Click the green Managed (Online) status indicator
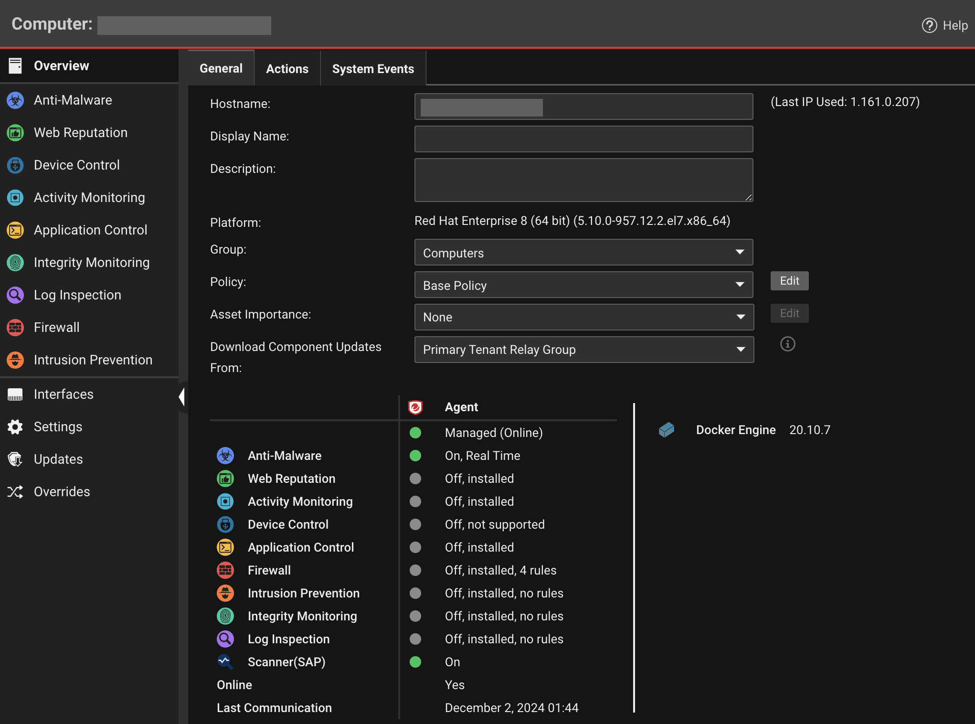This screenshot has width=975, height=724. tap(415, 433)
